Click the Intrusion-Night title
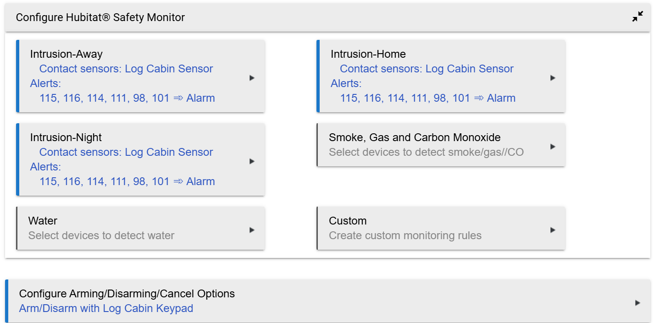Viewport: 654px width, 323px height. click(x=66, y=137)
